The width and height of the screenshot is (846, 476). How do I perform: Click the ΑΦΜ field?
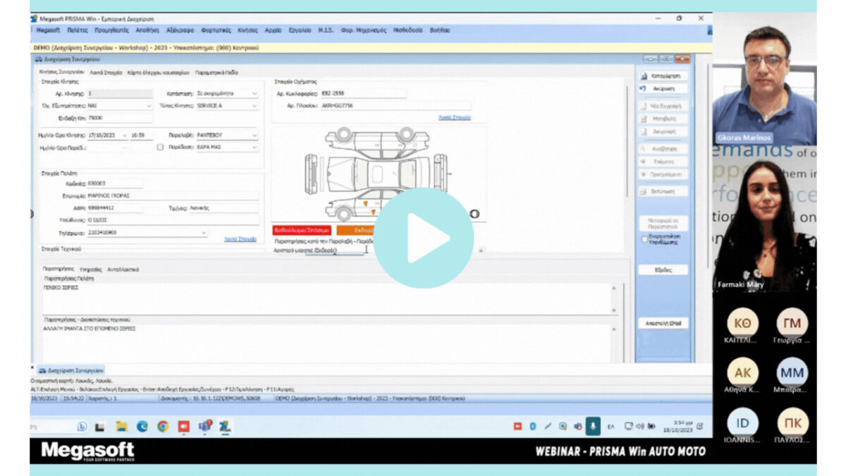click(x=114, y=209)
